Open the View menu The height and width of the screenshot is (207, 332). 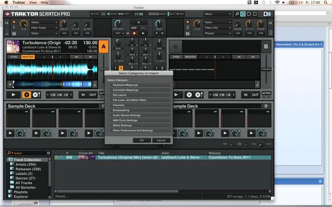(32, 2)
